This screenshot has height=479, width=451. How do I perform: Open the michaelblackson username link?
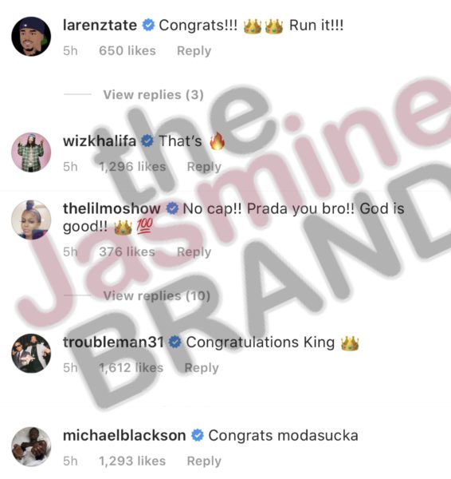pyautogui.click(x=124, y=435)
